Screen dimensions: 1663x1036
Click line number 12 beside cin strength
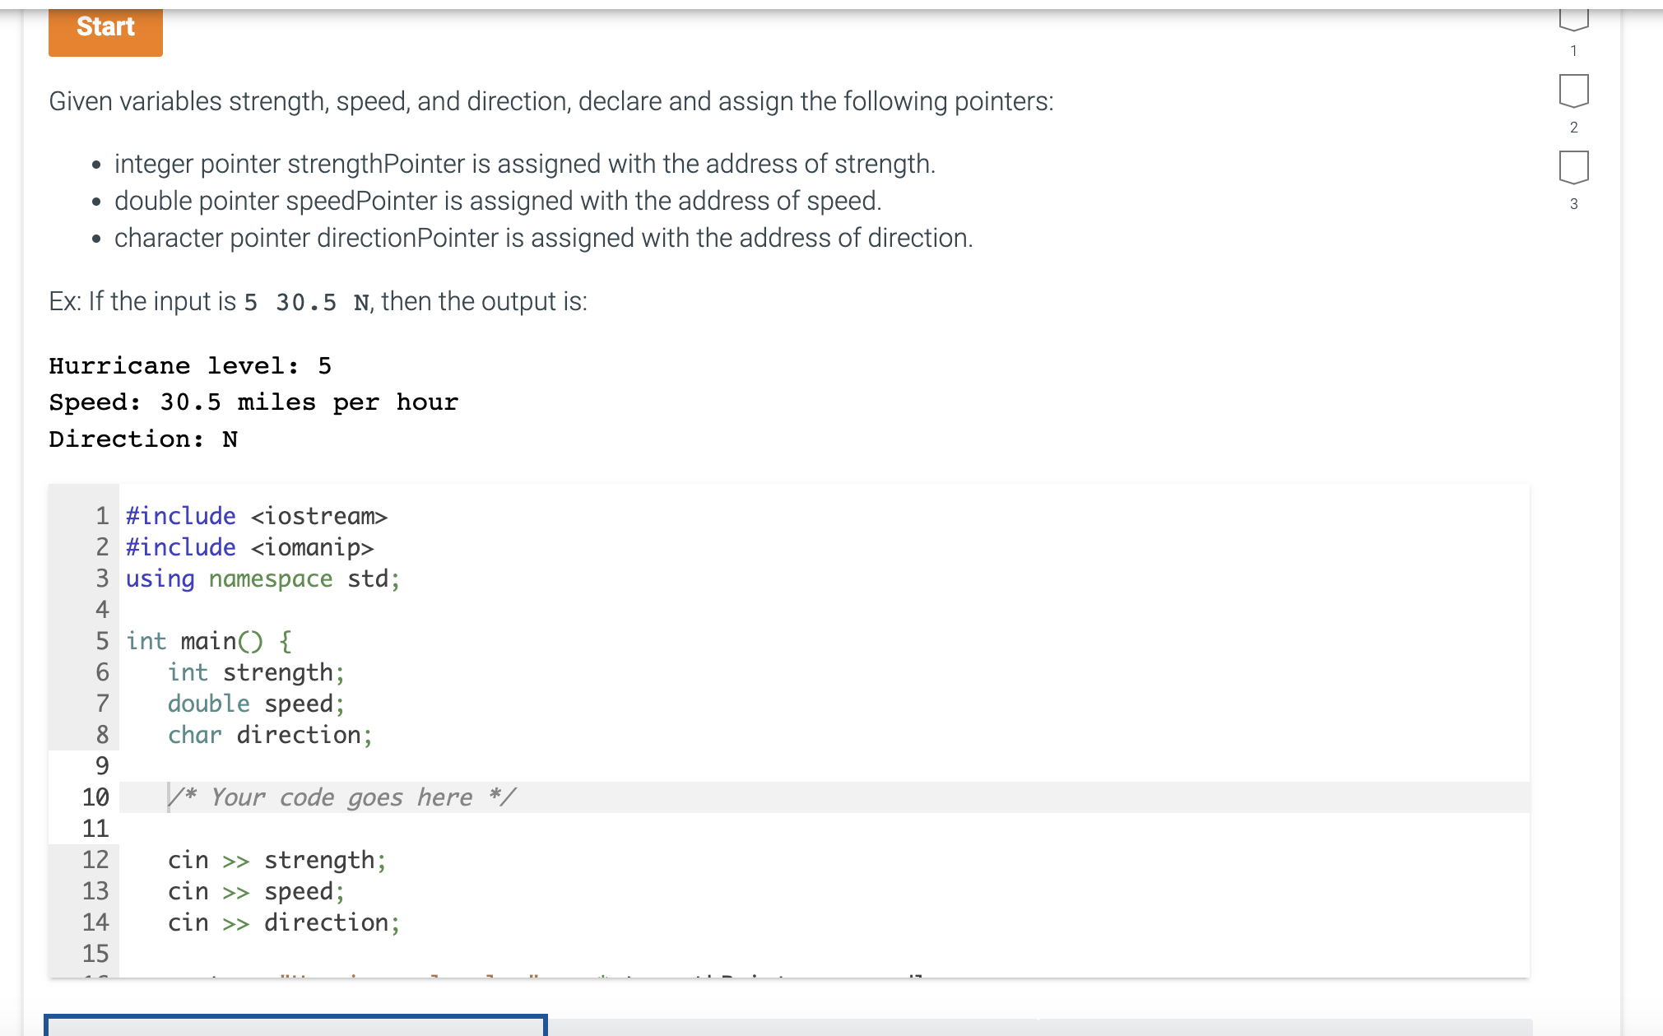[96, 860]
